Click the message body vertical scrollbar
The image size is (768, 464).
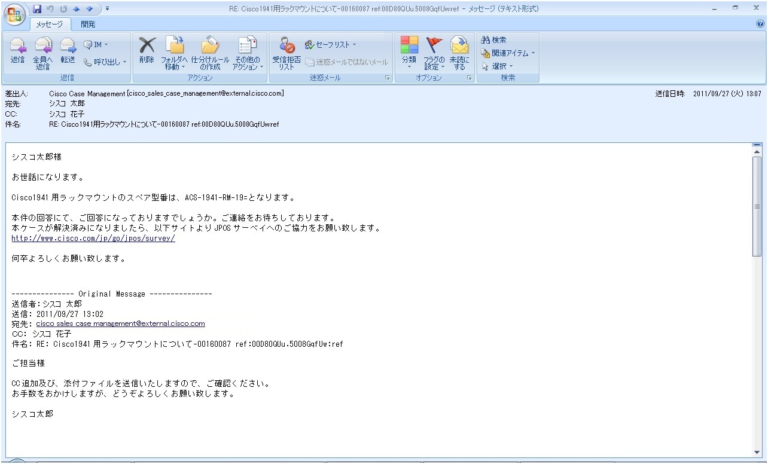pyautogui.click(x=757, y=299)
